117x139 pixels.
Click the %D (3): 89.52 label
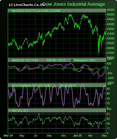(x=68, y=85)
